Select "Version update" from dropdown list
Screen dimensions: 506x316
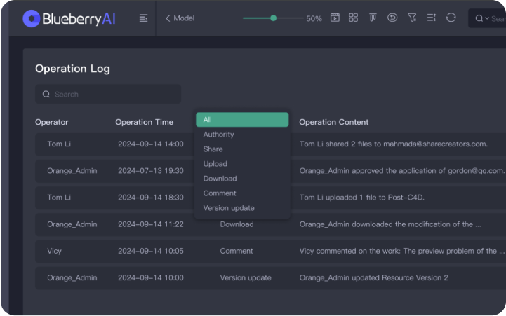(229, 208)
